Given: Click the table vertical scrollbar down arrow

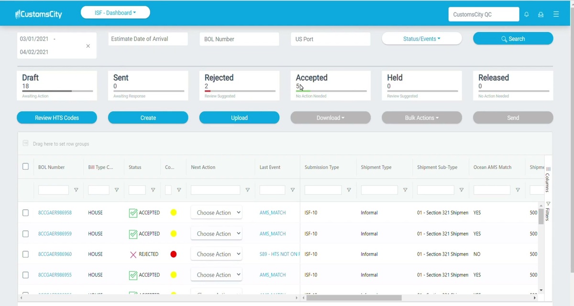Looking at the screenshot, I should (541, 290).
